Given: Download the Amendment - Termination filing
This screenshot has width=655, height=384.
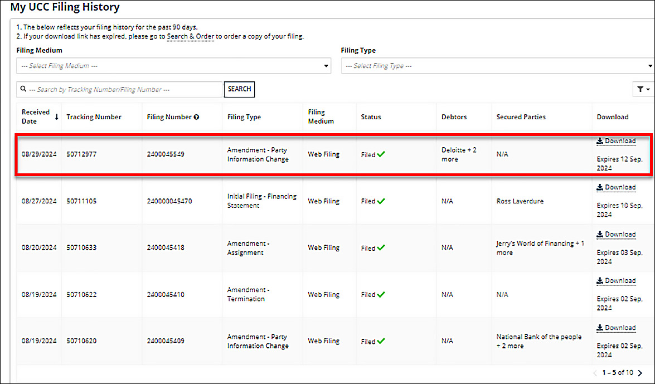Looking at the screenshot, I should (616, 280).
